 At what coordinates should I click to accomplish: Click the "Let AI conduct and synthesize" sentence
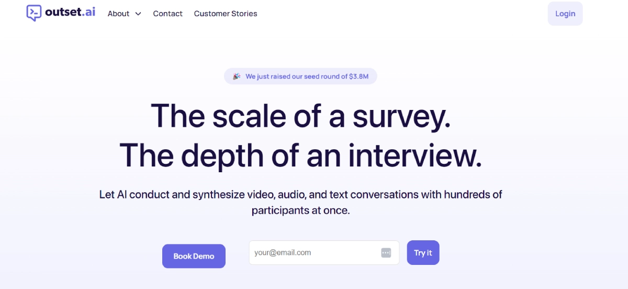pos(300,195)
